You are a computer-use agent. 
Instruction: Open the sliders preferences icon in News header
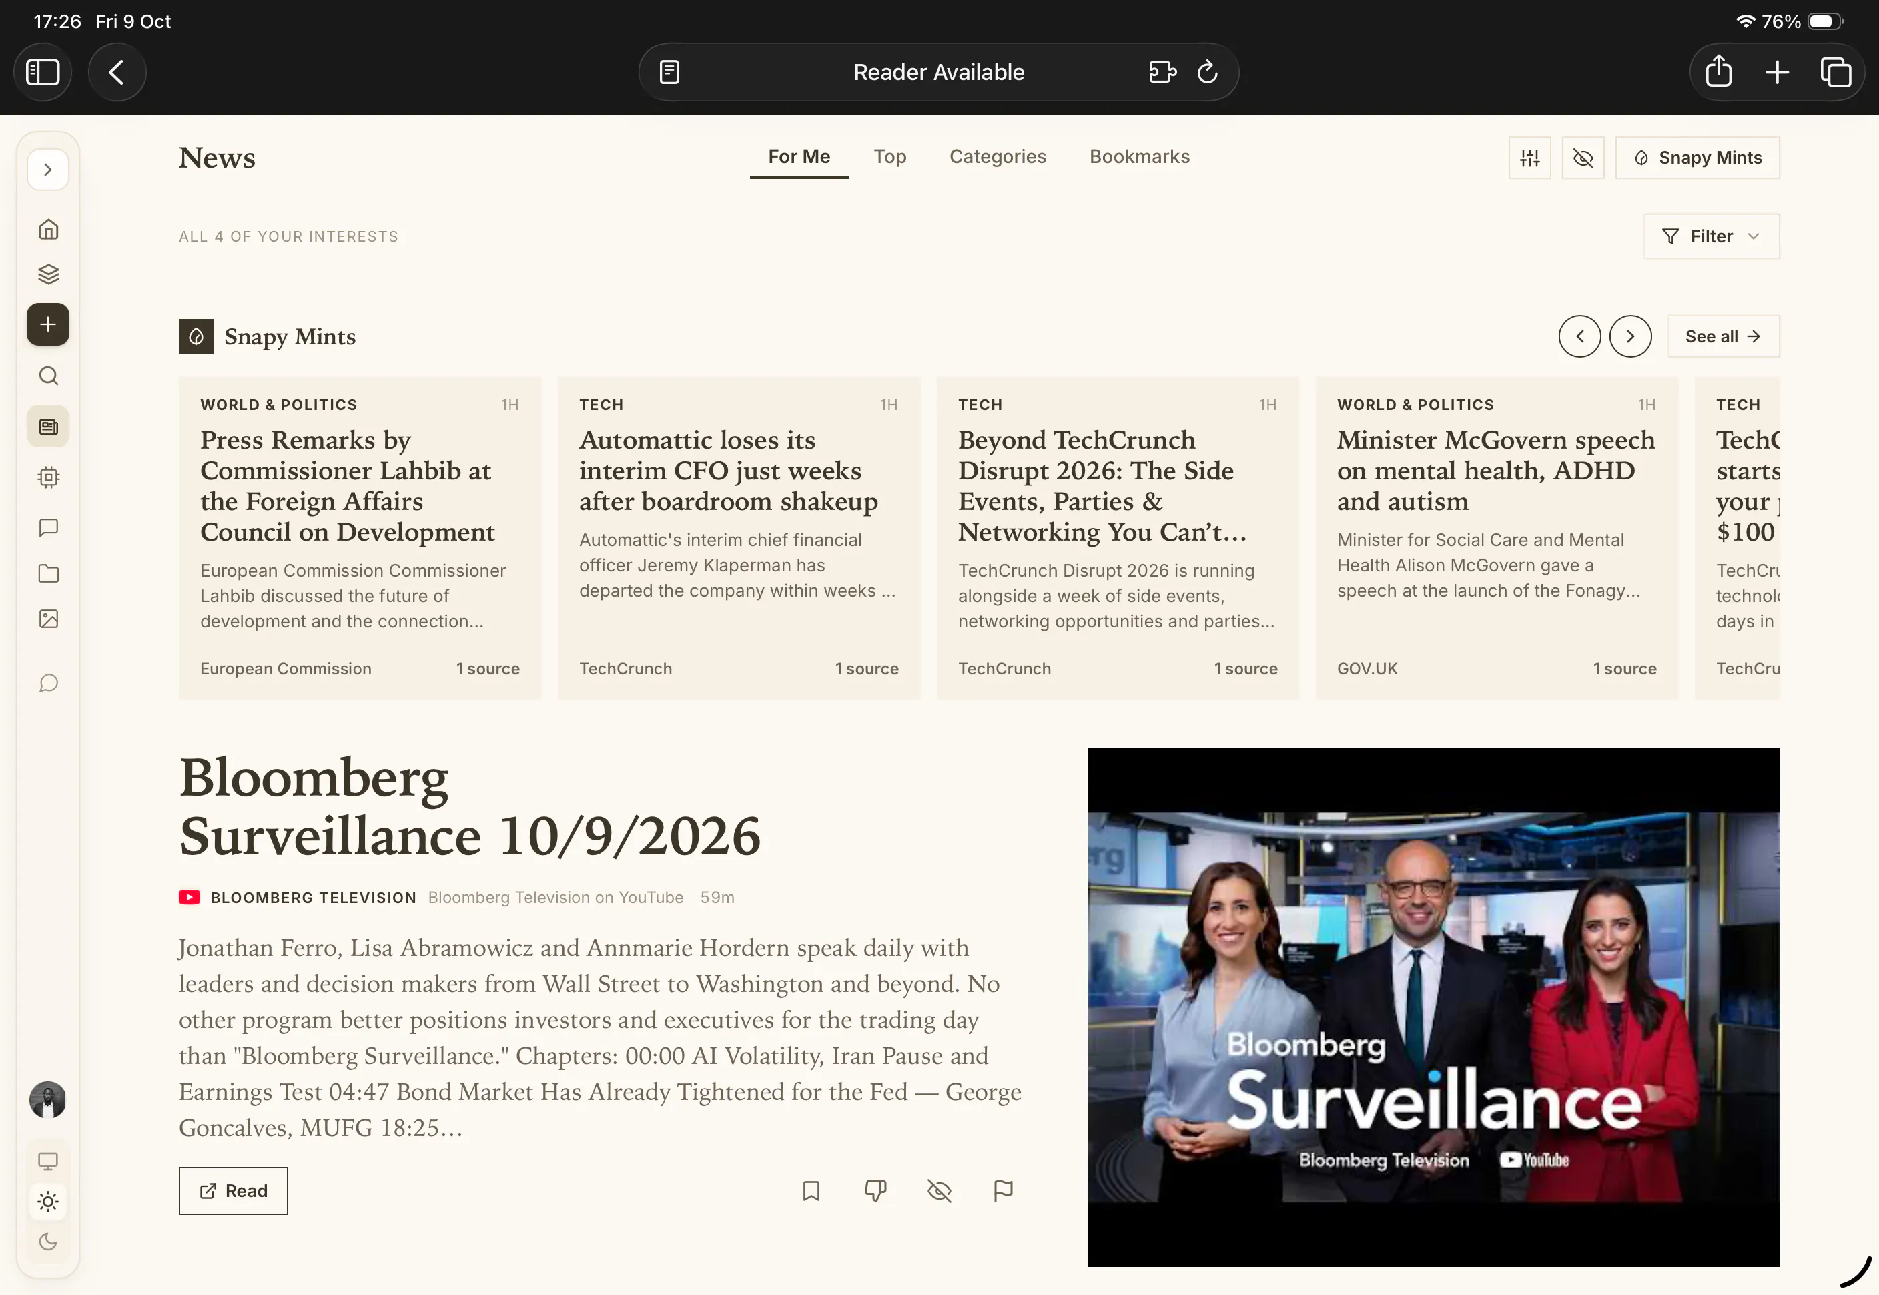[1530, 158]
